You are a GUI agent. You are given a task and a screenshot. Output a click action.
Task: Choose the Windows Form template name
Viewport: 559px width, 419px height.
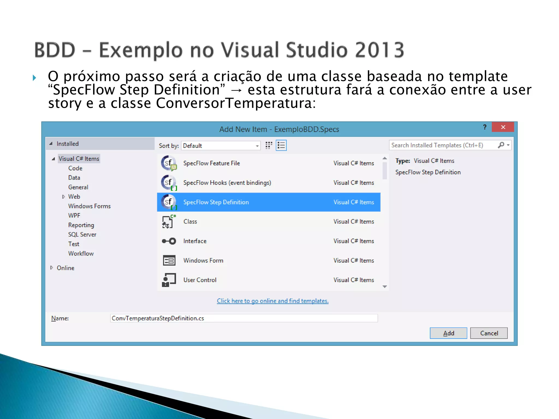(x=203, y=261)
